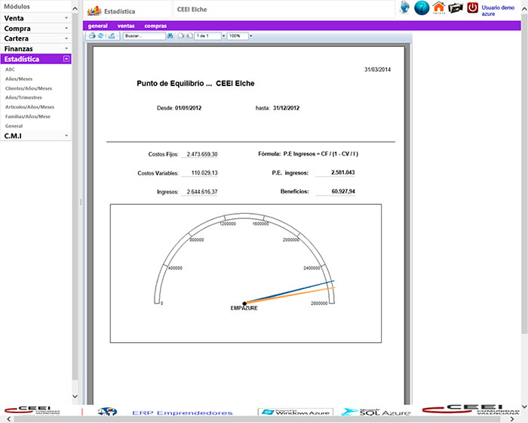Click the refresh report icon

point(100,36)
